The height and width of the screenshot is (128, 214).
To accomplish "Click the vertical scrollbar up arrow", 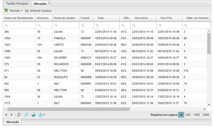I will (209, 31).
